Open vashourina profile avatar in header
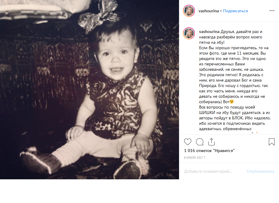The height and width of the screenshot is (203, 279). 189,11
